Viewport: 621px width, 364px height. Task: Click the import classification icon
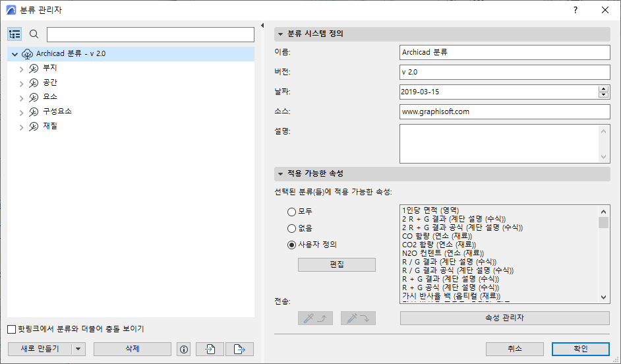[210, 349]
